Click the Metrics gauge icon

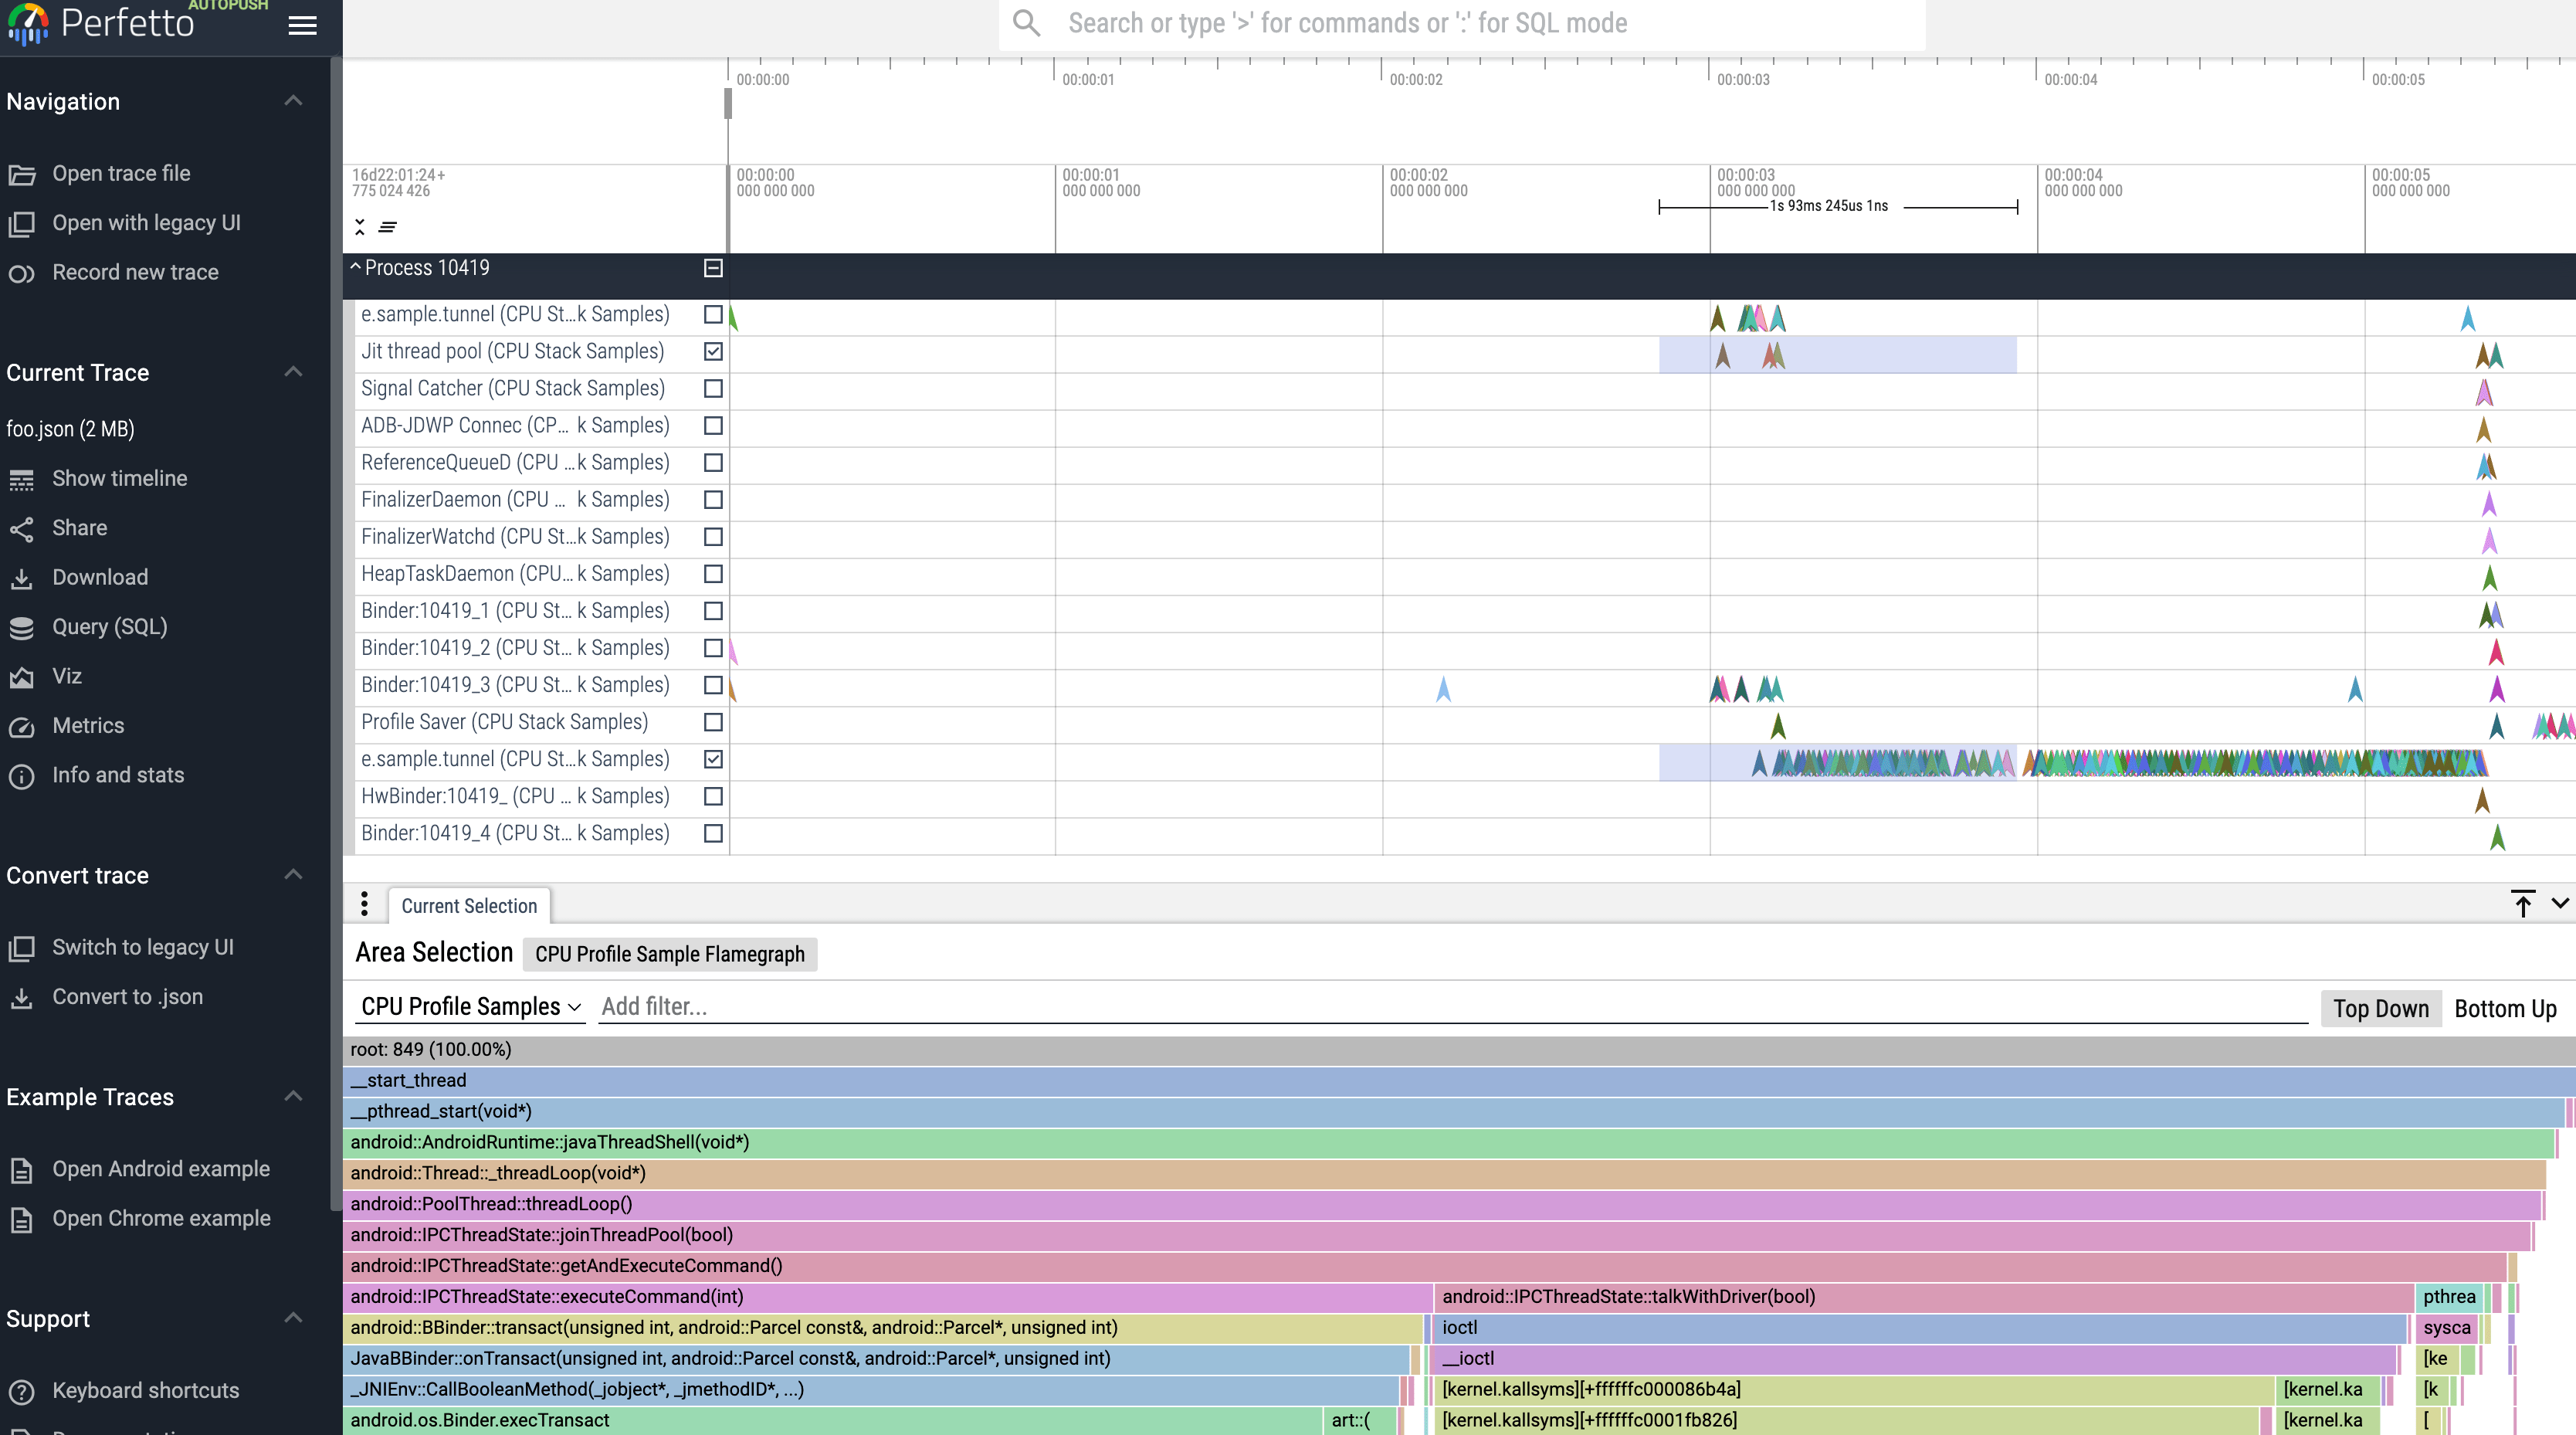click(22, 727)
